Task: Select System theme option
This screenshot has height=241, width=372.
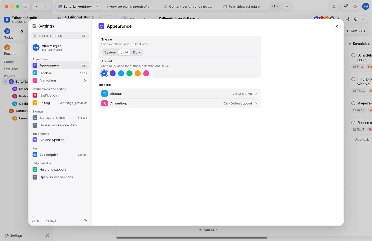Action: tap(110, 52)
